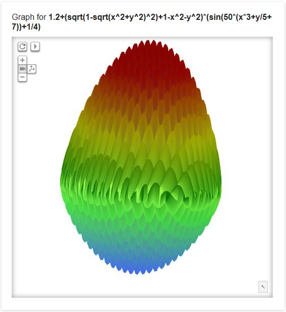Zoom out using the minus button
The image size is (286, 312).
22,77
